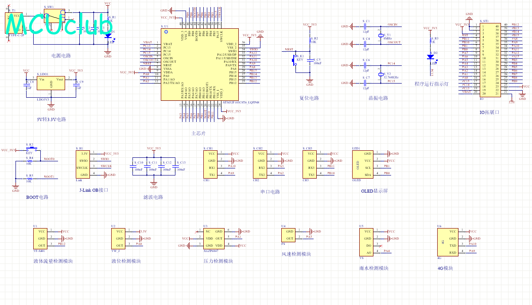Select the 8MHz crystal S_Y1
Viewport: 532px width, 305px height.
point(380,35)
